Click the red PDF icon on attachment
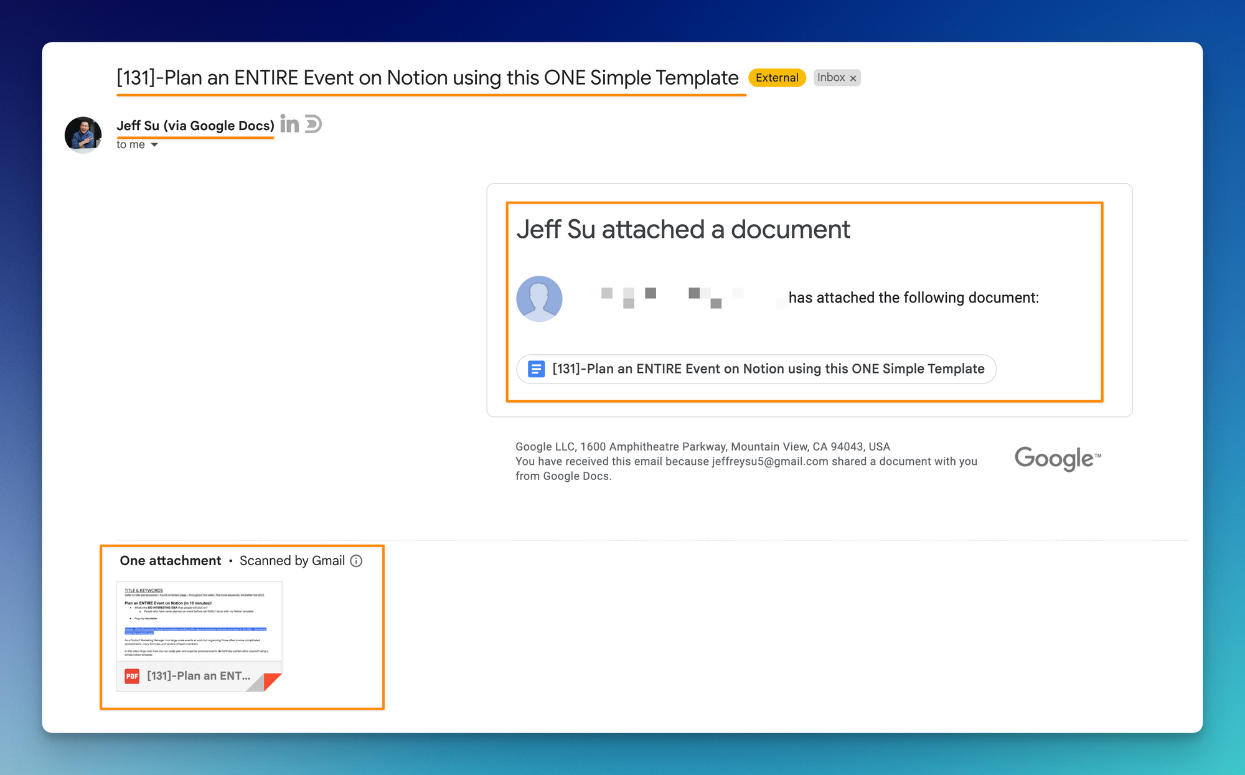The width and height of the screenshot is (1245, 775). click(x=132, y=676)
